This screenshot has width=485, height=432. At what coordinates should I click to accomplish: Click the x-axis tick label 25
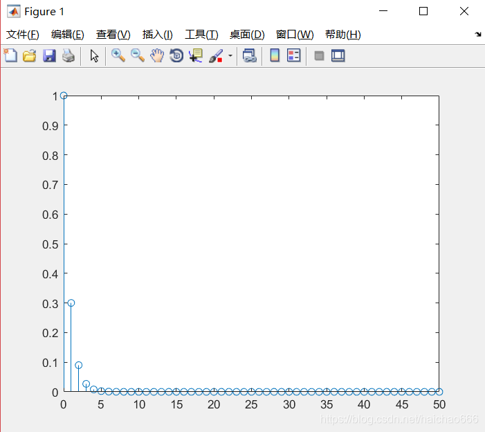[251, 404]
